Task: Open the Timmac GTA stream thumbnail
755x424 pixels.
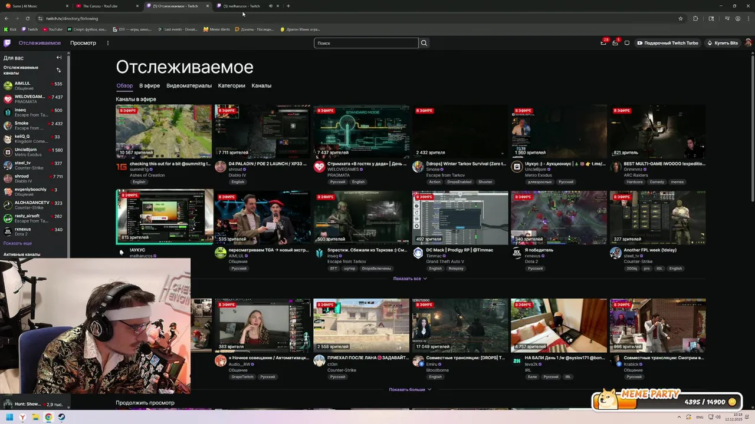Action: [460, 217]
